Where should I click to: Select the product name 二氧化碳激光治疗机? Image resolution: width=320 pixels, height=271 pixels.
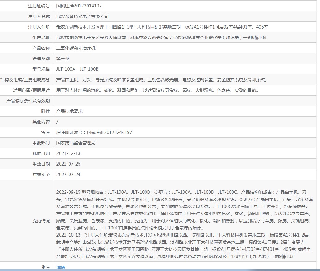(76, 48)
